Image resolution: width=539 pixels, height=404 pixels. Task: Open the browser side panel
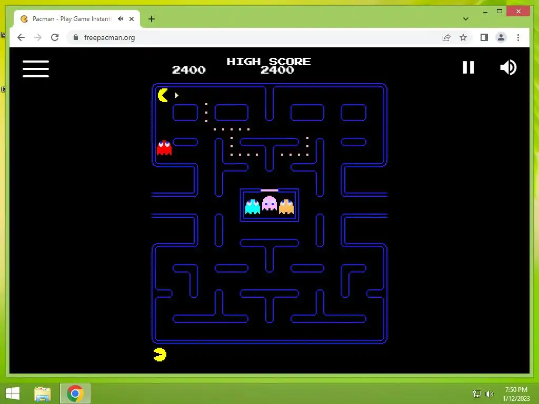pos(484,37)
